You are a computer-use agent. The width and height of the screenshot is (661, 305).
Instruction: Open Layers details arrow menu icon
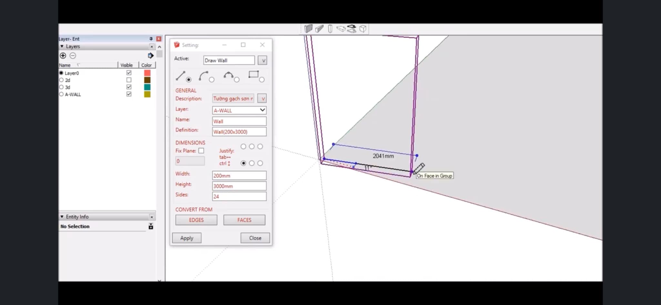150,56
